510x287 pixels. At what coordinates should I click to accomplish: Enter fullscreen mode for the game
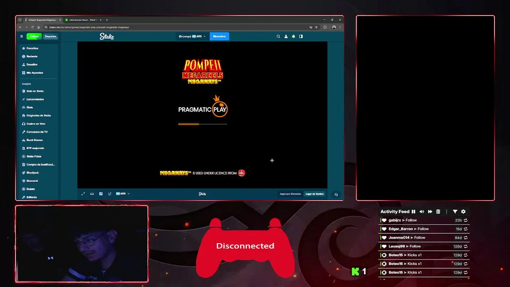[83, 194]
